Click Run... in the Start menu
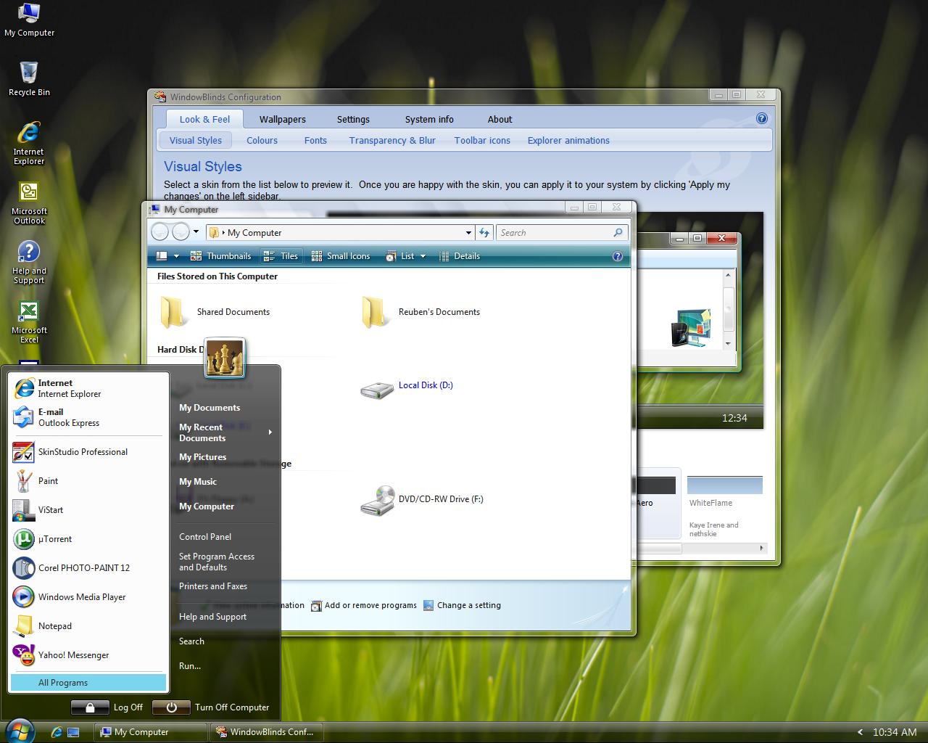Image resolution: width=928 pixels, height=743 pixels. click(x=190, y=666)
